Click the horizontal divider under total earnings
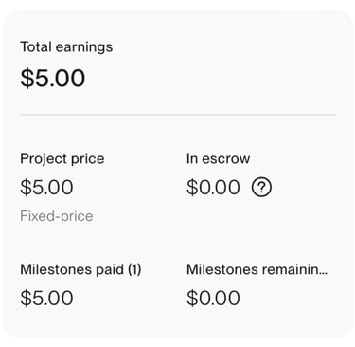This screenshot has width=355, height=347. (x=178, y=115)
